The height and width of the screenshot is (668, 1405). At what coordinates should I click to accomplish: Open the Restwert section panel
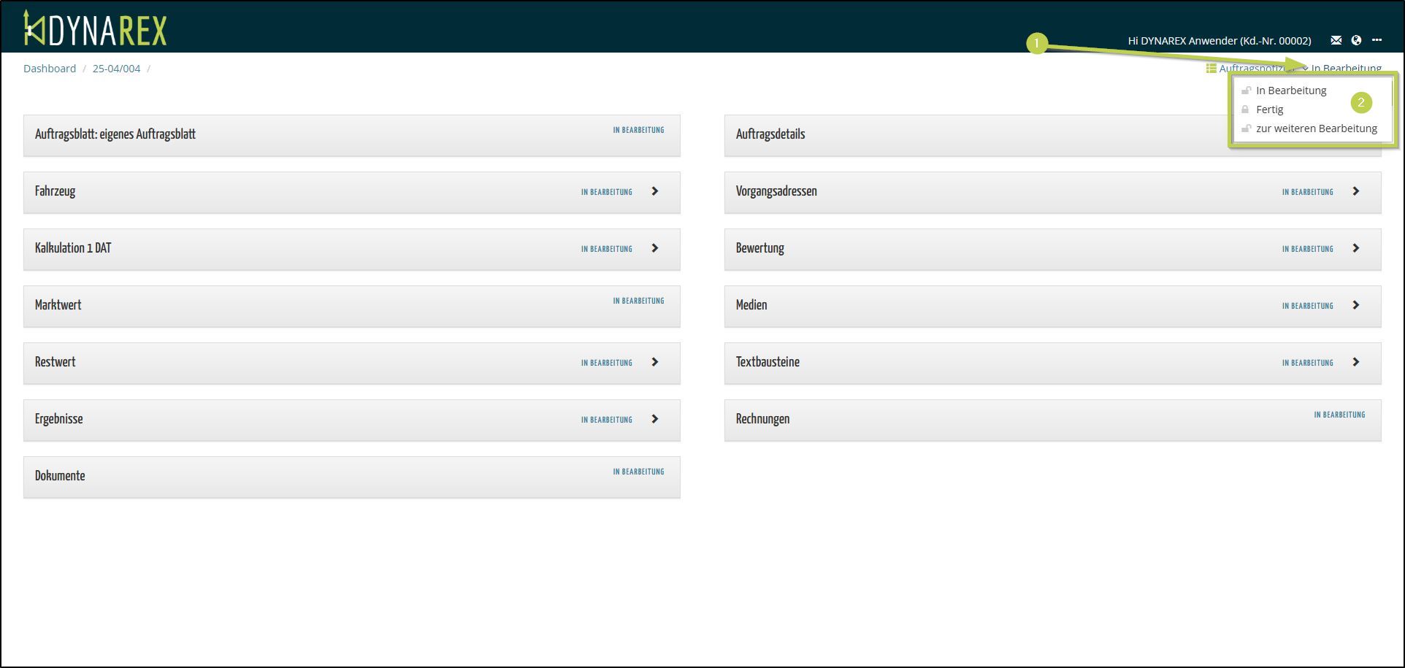click(351, 363)
